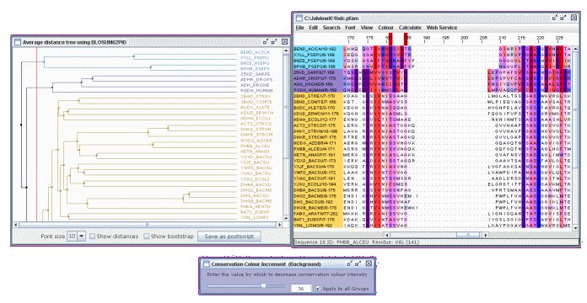This screenshot has height=303, width=587.
Task: Open the Edit menu
Action: tap(313, 28)
